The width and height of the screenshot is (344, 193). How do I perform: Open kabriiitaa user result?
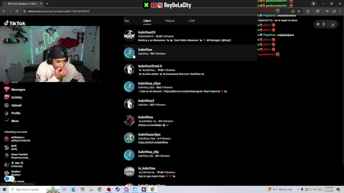click(x=190, y=121)
